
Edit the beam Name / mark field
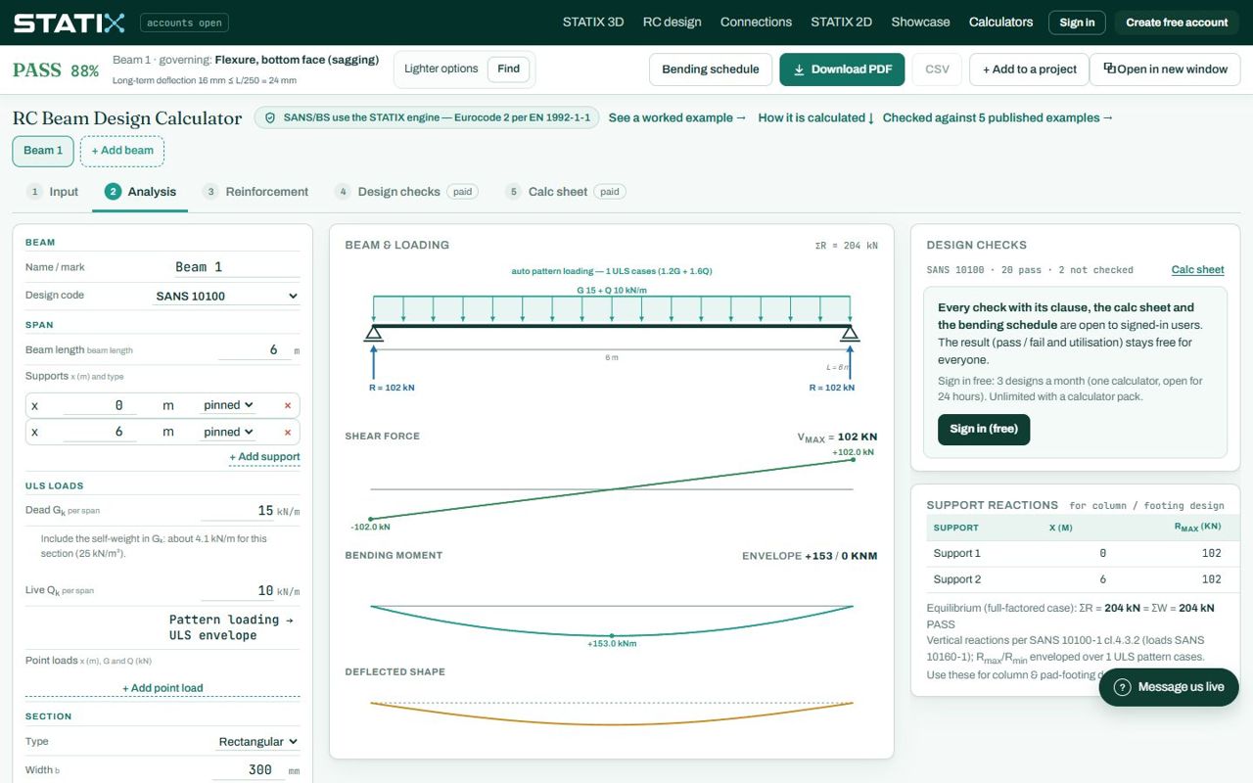click(237, 267)
